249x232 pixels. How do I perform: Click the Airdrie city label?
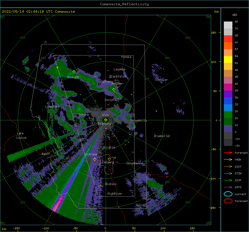click(109, 147)
